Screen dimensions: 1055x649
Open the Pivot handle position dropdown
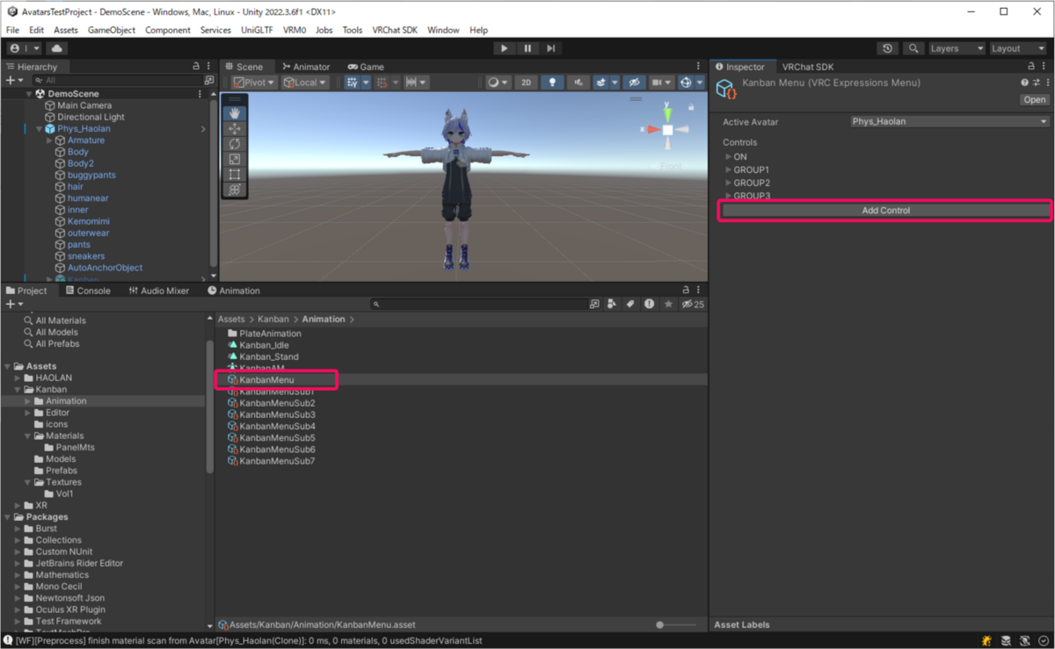[x=253, y=83]
